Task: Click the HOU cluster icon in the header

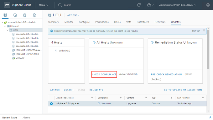Action: click(50, 15)
